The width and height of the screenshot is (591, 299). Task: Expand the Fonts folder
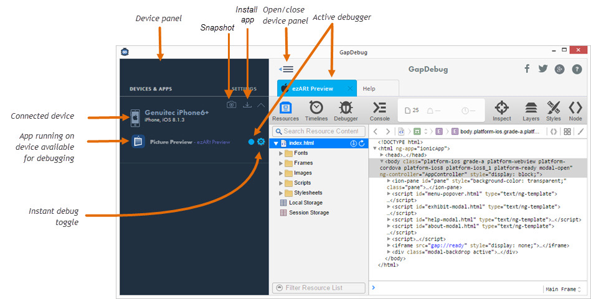click(x=281, y=153)
